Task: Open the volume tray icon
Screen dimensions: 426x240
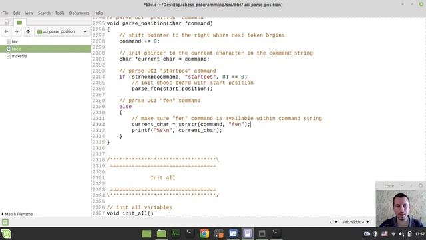Action: [x=401, y=234]
